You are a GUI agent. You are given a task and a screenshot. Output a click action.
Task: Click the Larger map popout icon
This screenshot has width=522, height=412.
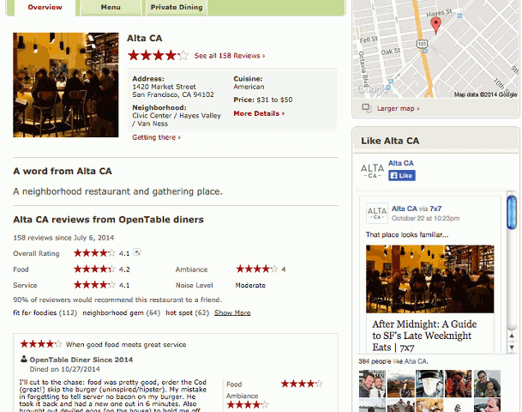click(367, 108)
